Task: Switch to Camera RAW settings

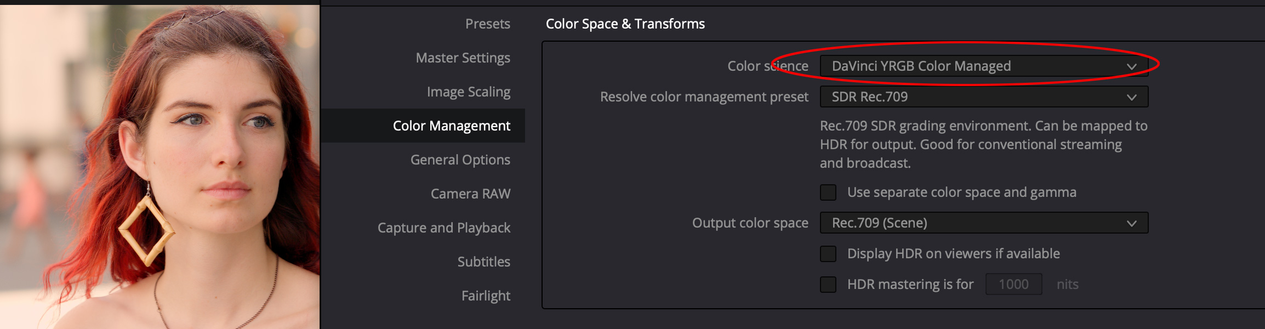Action: pyautogui.click(x=470, y=194)
